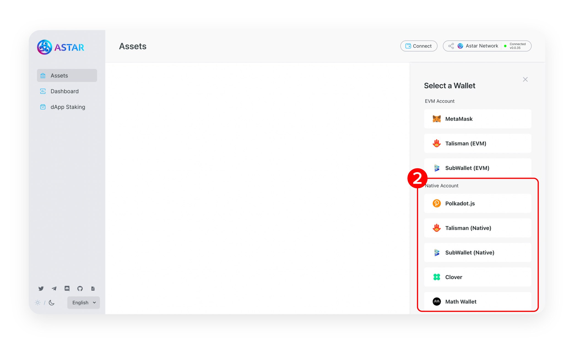Open the English language dropdown
Image resolution: width=574 pixels, height=344 pixels.
tap(83, 302)
